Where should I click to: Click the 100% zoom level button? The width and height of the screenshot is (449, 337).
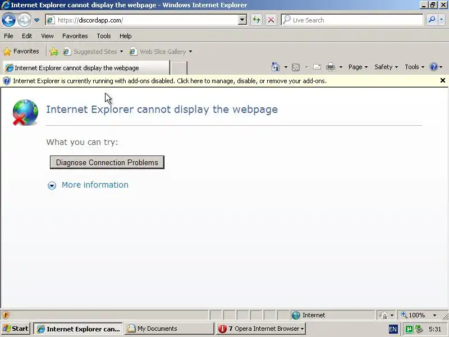pos(413,315)
